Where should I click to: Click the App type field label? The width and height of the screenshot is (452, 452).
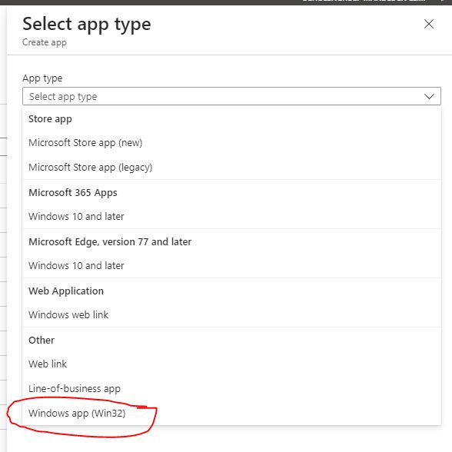pyautogui.click(x=42, y=78)
